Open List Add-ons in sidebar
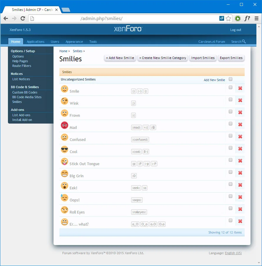The width and height of the screenshot is (262, 266). click(21, 115)
